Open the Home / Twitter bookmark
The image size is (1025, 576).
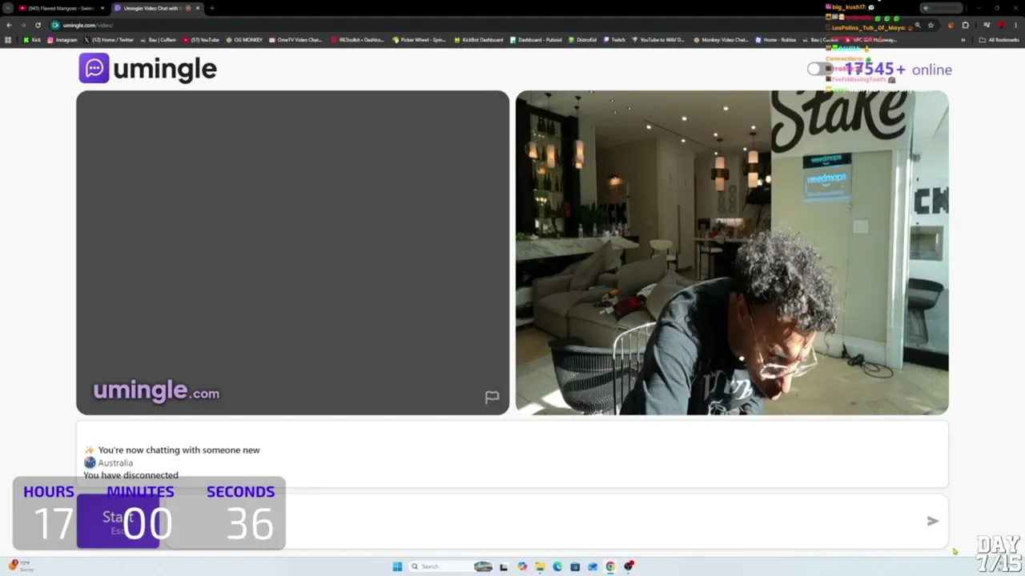[x=108, y=40]
